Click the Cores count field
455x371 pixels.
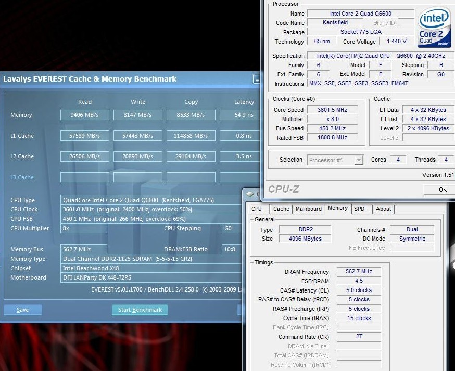click(x=398, y=160)
